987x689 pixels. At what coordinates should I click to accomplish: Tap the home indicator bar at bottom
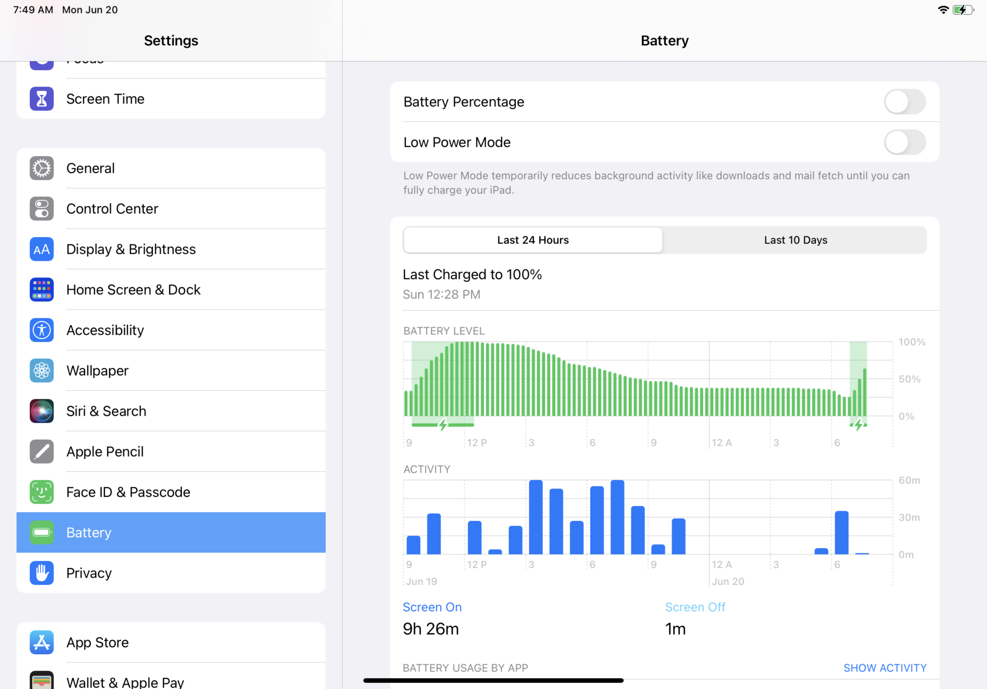pos(493,680)
